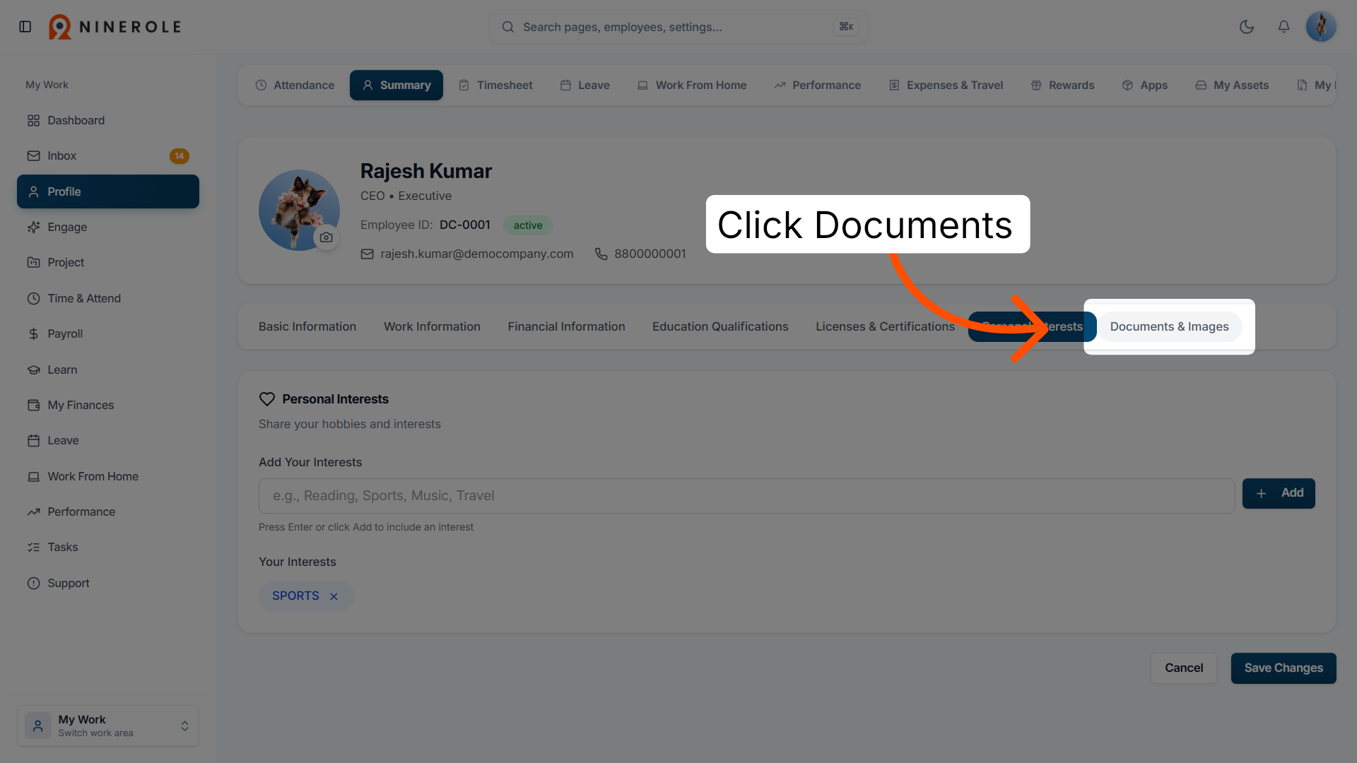
Task: Expand the My Work area switcher
Action: (x=108, y=726)
